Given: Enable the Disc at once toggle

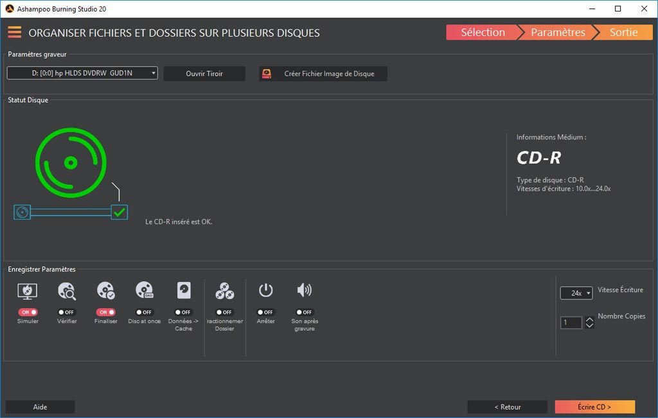Looking at the screenshot, I should coord(145,312).
